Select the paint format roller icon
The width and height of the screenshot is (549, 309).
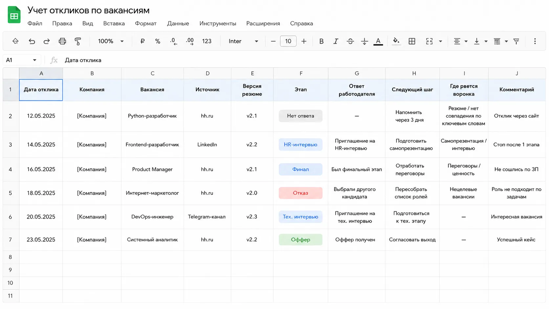coord(78,41)
